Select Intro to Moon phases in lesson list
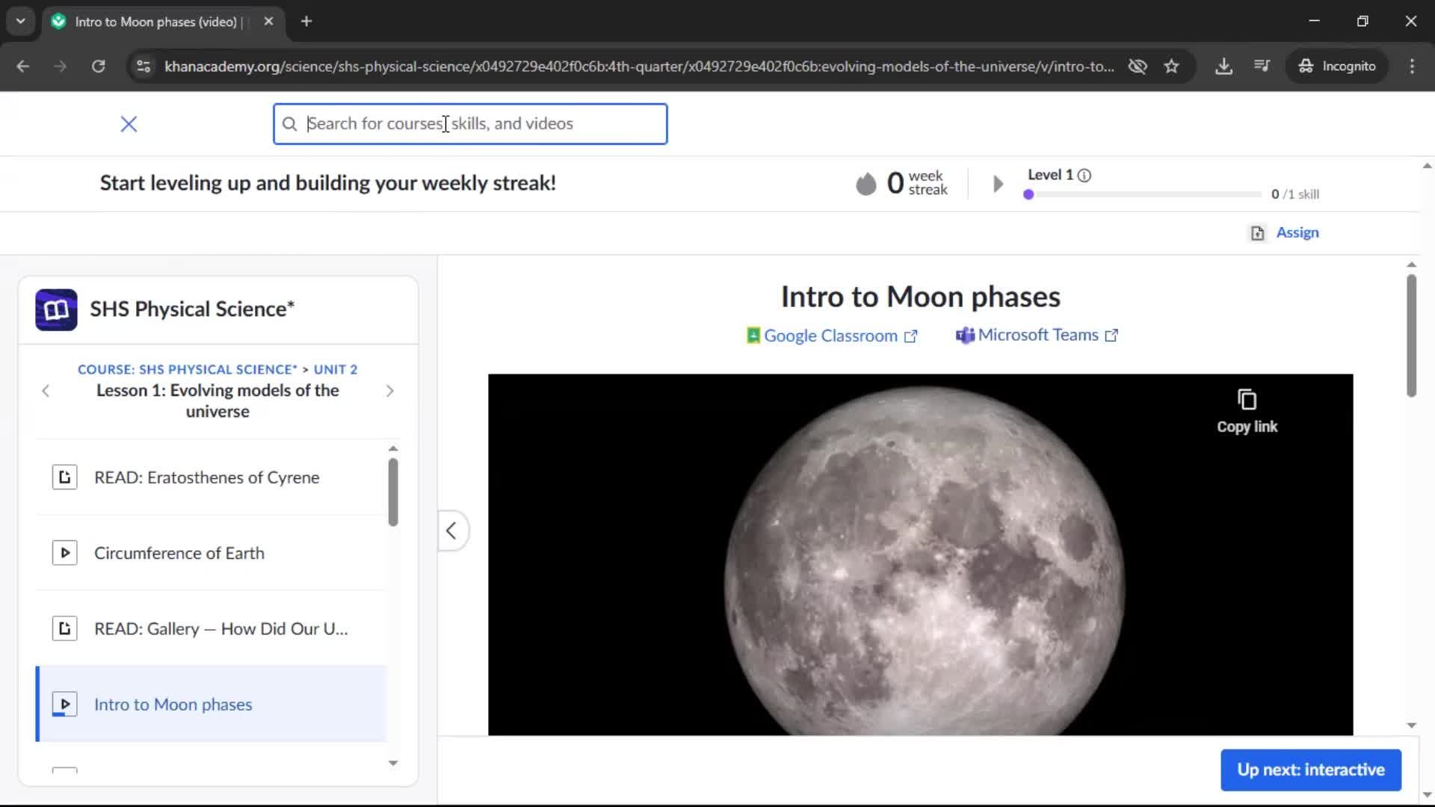Screen dimensions: 1435x807 point(211,705)
